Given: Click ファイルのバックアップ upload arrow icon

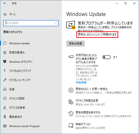Looking at the screenshot, I should (5, 71).
